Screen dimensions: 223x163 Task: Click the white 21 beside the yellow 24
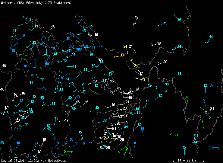coord(131,46)
